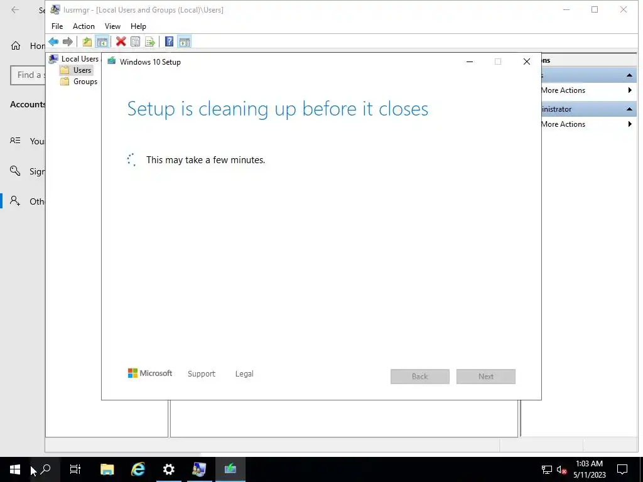
Task: Open taskbar Search magnifier
Action: coord(45,469)
